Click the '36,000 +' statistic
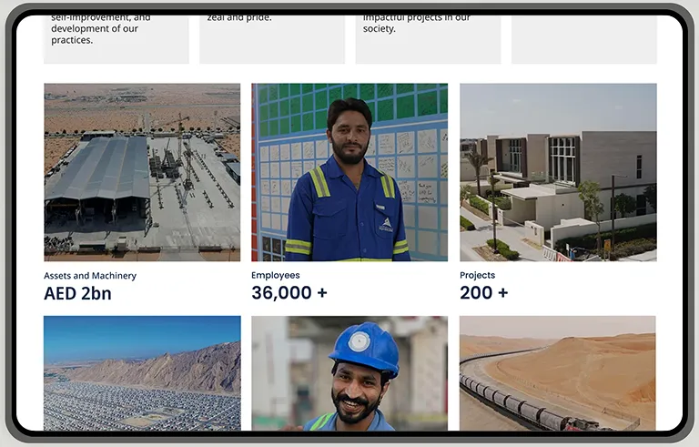The image size is (699, 447). (x=289, y=293)
